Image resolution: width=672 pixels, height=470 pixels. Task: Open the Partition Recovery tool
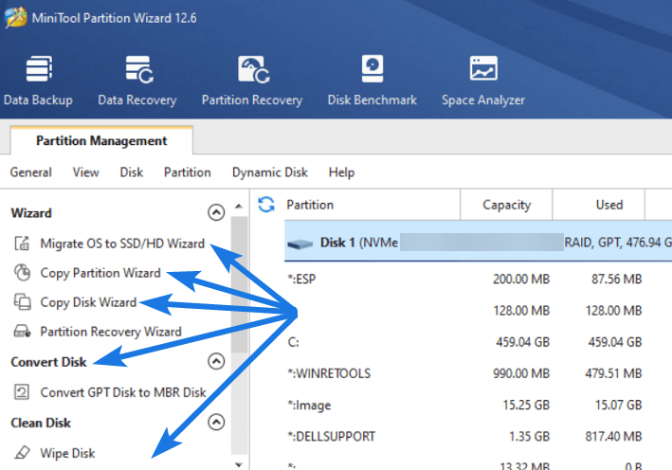pyautogui.click(x=252, y=81)
